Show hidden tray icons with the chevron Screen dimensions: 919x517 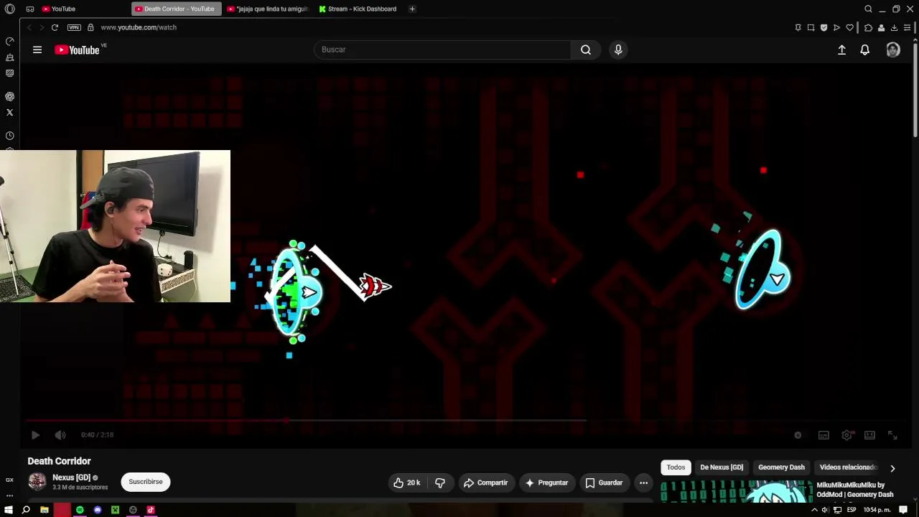click(x=814, y=510)
